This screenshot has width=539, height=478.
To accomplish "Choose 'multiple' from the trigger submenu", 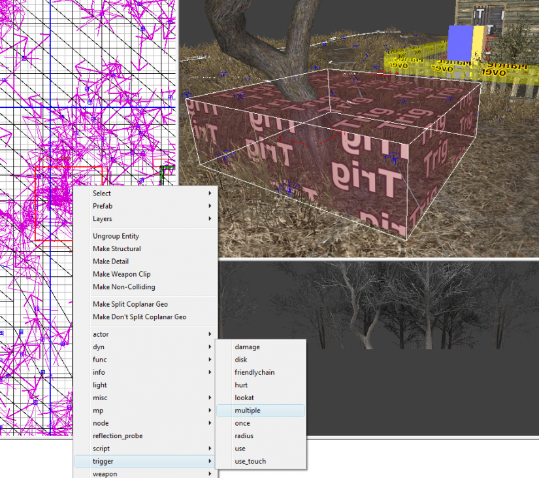I will 248,411.
